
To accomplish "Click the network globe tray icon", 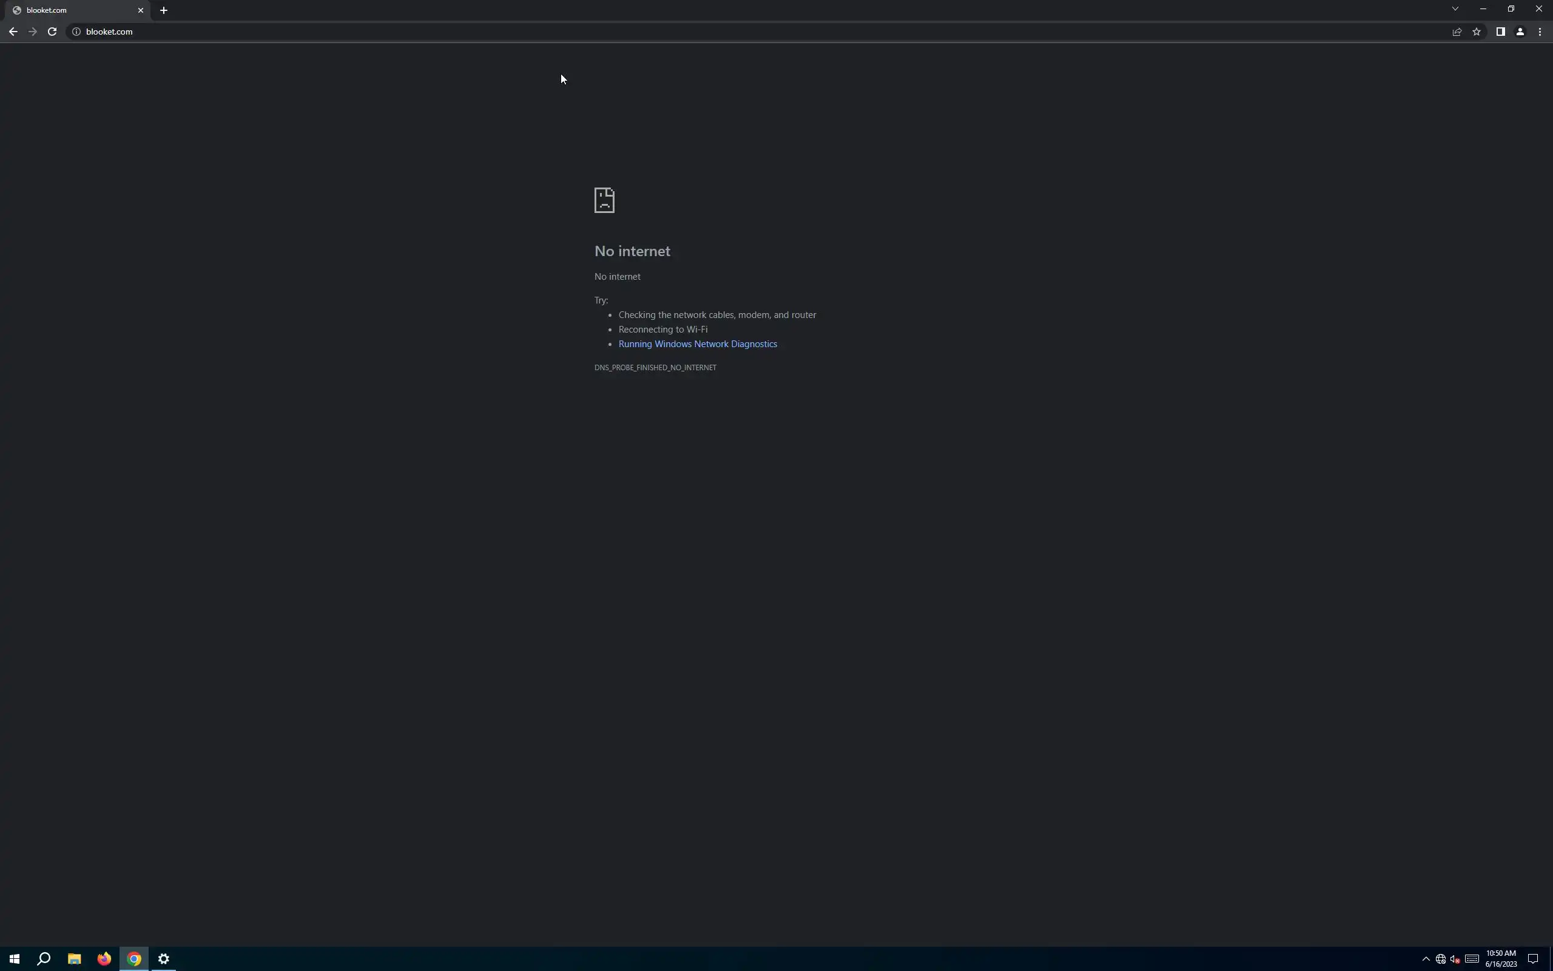I will 1441,959.
